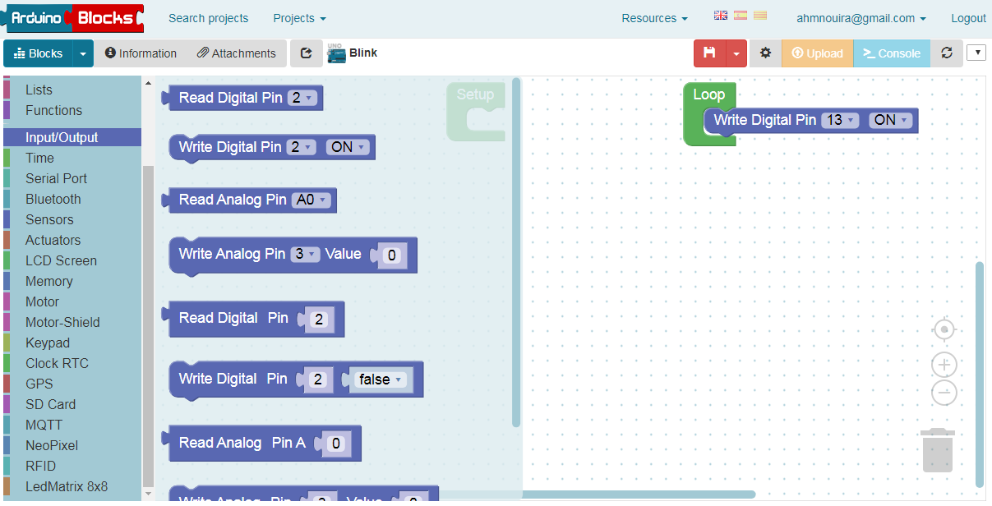Change false value in Write Digital block
Viewport: 992px width, 506px height.
379,379
